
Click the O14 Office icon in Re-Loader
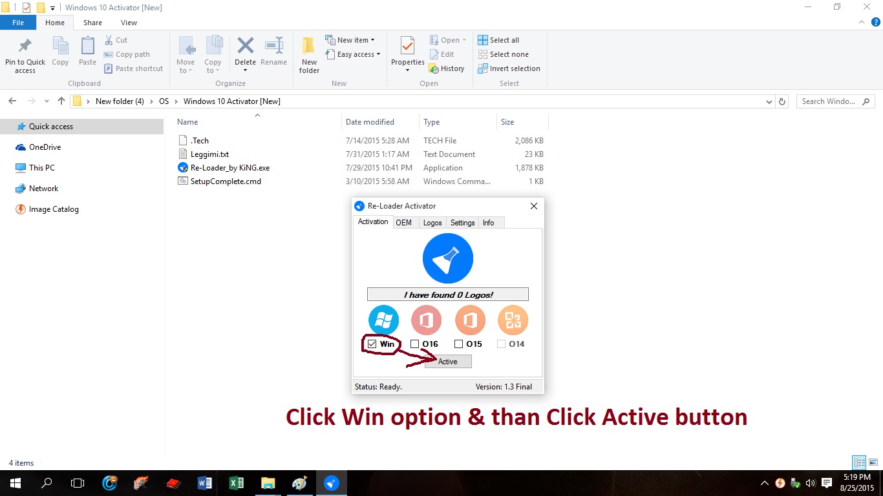[512, 320]
